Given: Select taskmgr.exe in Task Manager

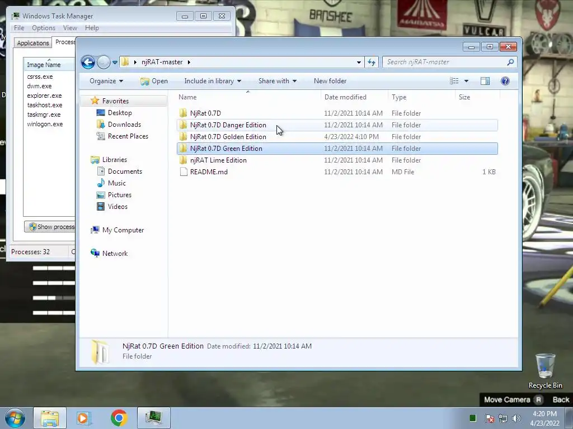Looking at the screenshot, I should coord(44,115).
